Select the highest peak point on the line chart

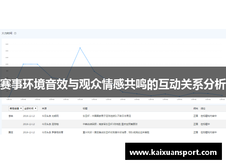pyautogui.click(x=80, y=48)
